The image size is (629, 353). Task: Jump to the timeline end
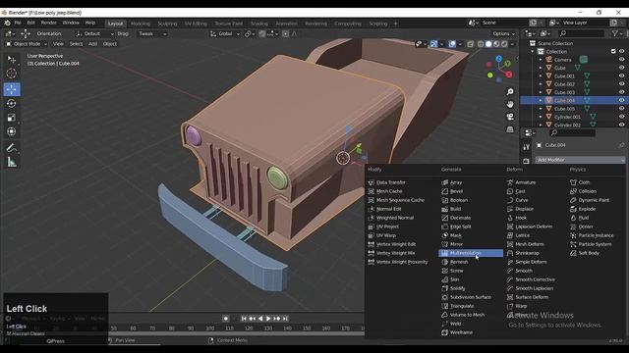pyautogui.click(x=285, y=319)
